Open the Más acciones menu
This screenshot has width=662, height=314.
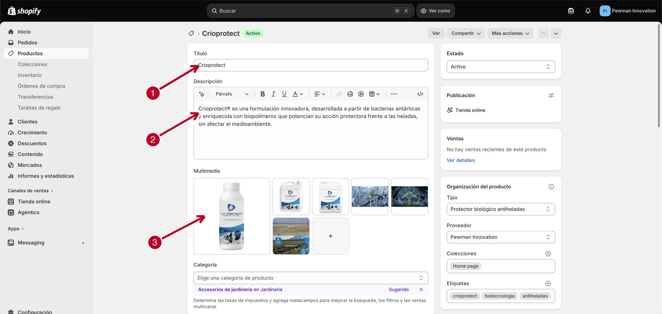[x=510, y=33]
